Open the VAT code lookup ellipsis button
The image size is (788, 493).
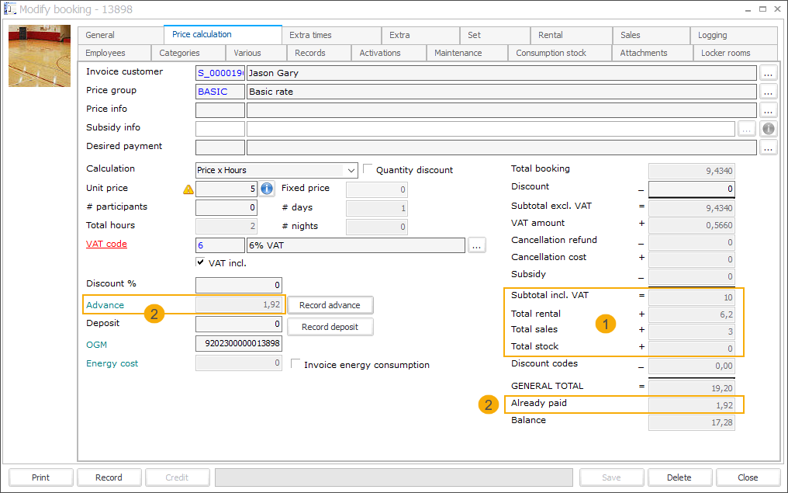tap(477, 245)
